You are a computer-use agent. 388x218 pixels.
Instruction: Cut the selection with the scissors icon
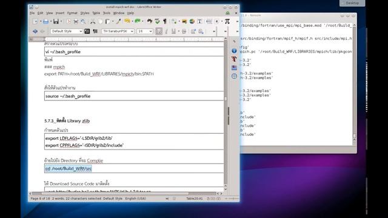tap(93, 22)
